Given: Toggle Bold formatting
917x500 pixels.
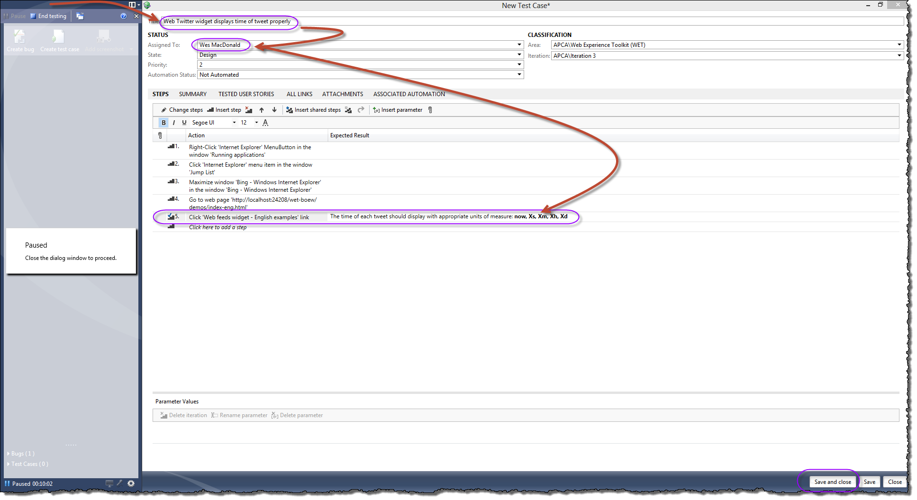Looking at the screenshot, I should 163,123.
